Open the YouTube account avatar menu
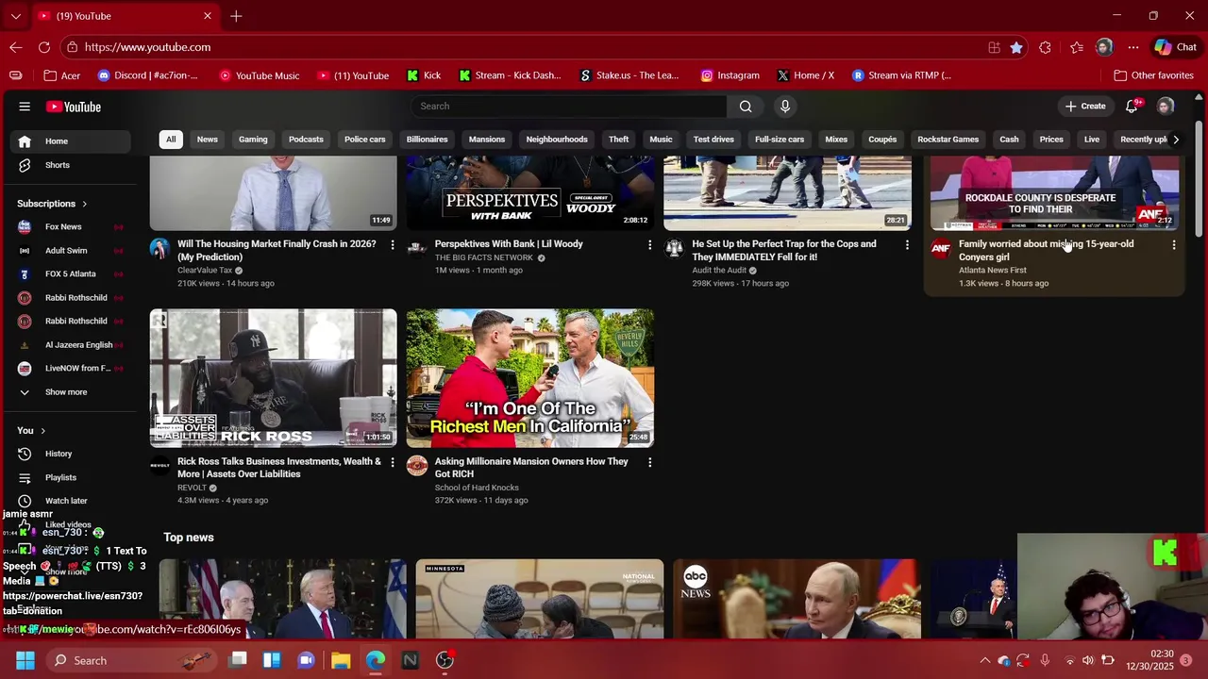The image size is (1208, 679). tap(1166, 107)
